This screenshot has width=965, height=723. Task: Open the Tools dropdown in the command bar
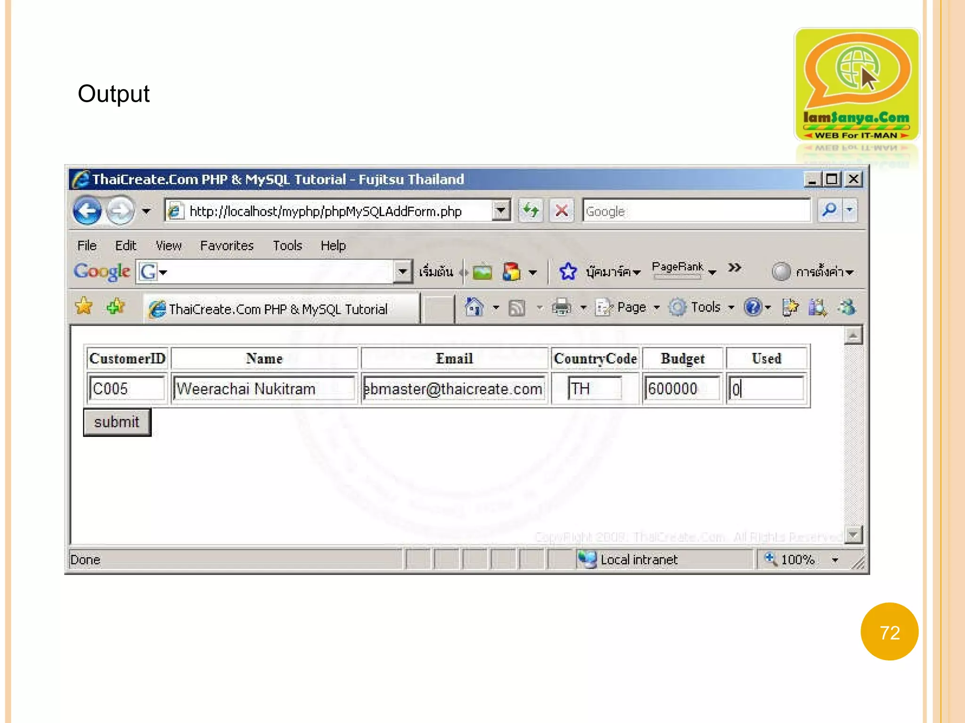[x=705, y=308]
